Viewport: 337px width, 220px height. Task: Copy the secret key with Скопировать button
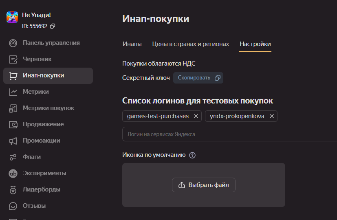pos(198,78)
